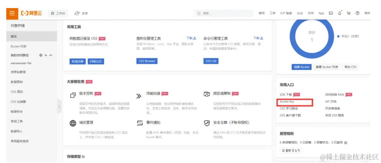Click the 创建 Bucket button
Screen dimensions: 381x163
[301, 67]
